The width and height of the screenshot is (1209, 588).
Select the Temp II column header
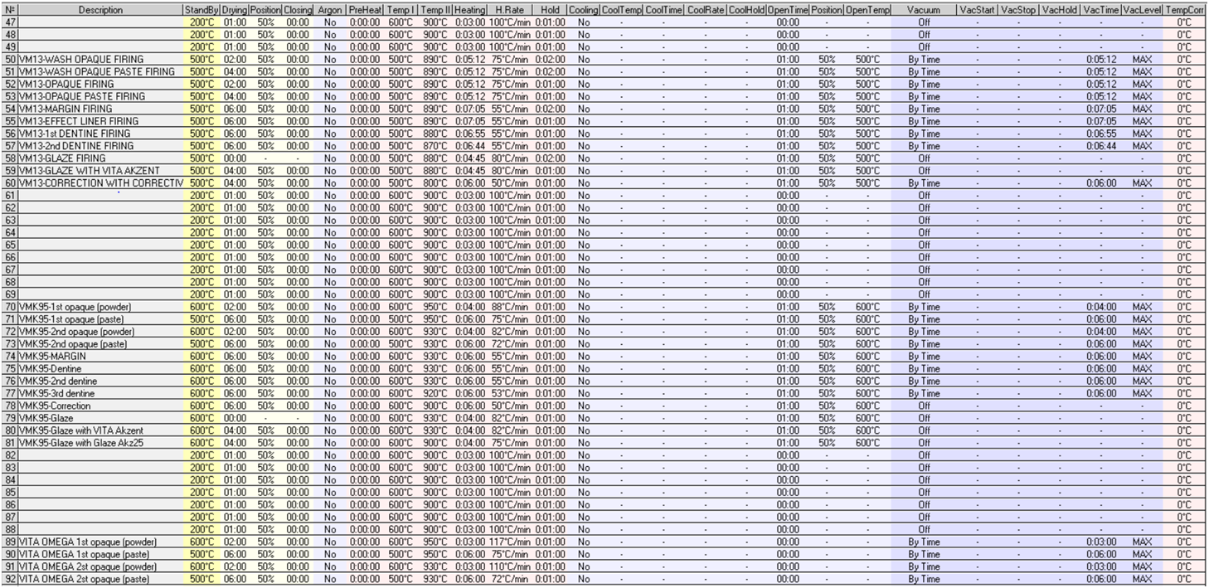click(x=435, y=10)
